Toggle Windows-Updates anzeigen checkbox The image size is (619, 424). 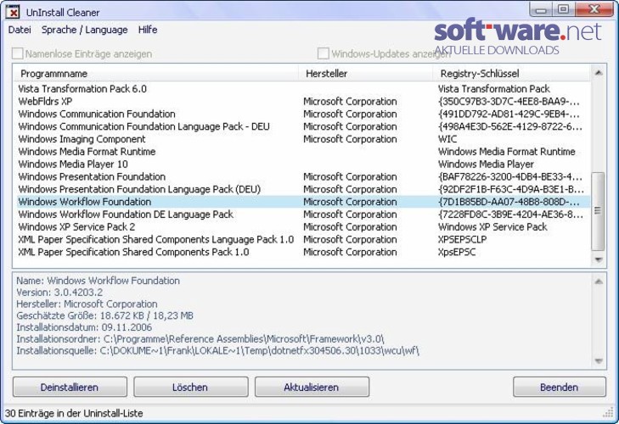(x=324, y=53)
